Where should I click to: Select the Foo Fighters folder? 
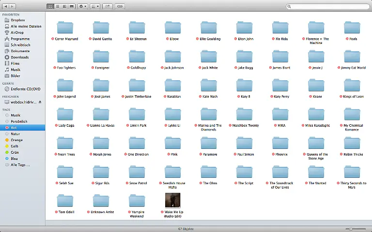[x=65, y=57]
